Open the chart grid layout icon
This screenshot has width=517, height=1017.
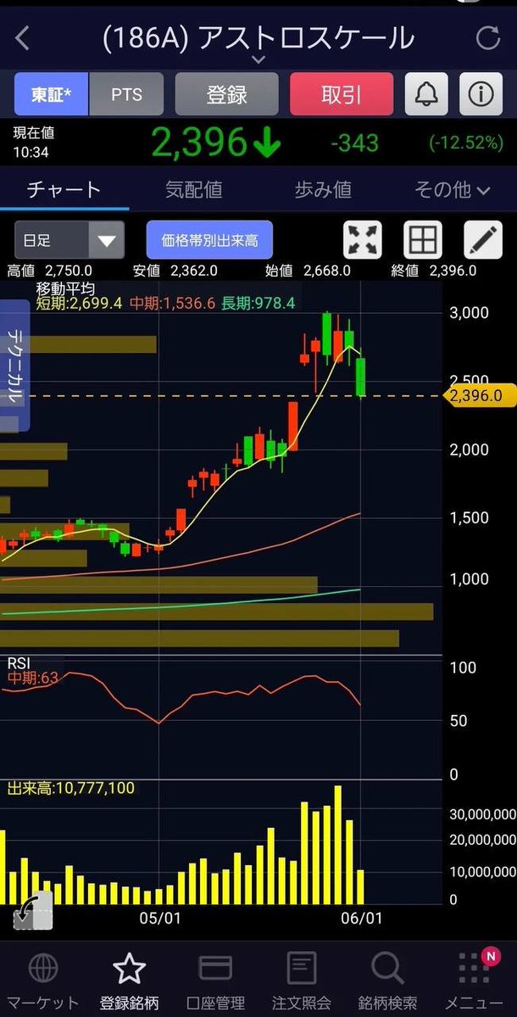[x=422, y=240]
